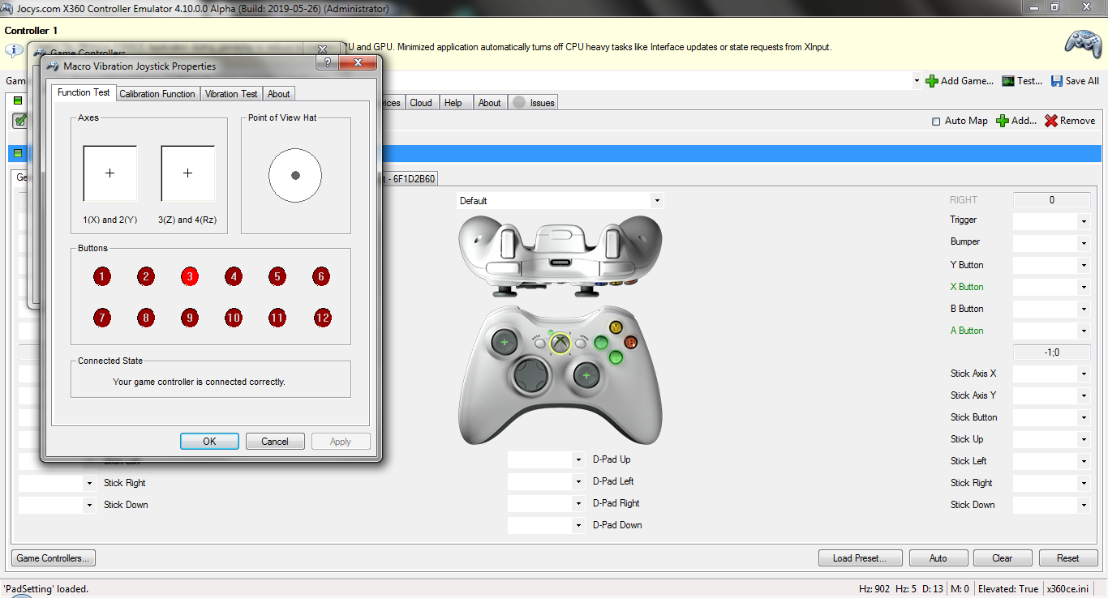
Task: Open the Cloud tab in main window
Action: pyautogui.click(x=421, y=103)
